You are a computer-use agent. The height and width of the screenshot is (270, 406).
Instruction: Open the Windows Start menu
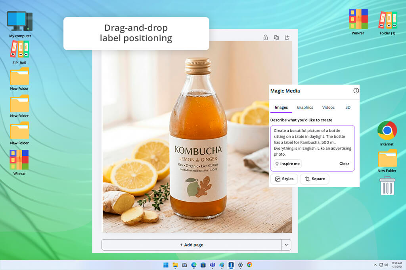tap(166, 265)
